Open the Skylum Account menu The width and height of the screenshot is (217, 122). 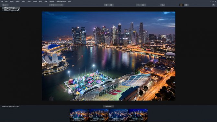[61, 1]
